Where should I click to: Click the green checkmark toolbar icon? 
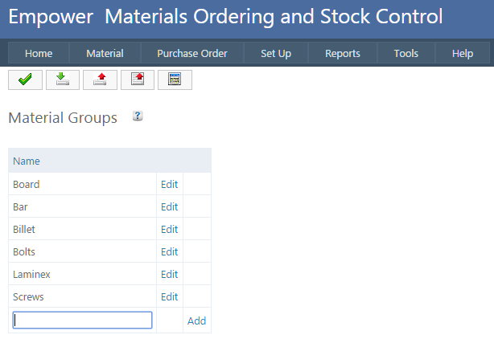coord(25,80)
